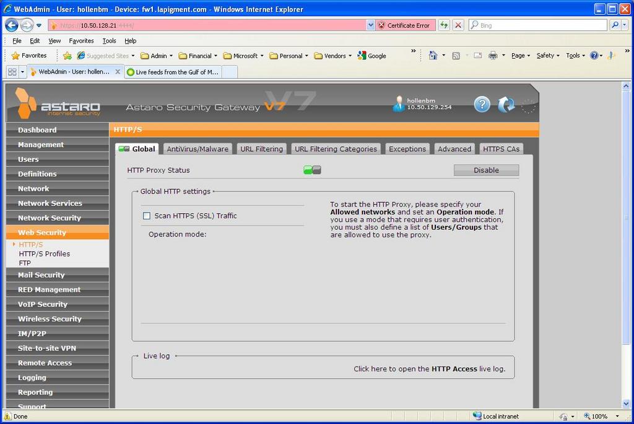Click the Certificate Error shield indicator
This screenshot has height=424, width=634.
[404, 25]
